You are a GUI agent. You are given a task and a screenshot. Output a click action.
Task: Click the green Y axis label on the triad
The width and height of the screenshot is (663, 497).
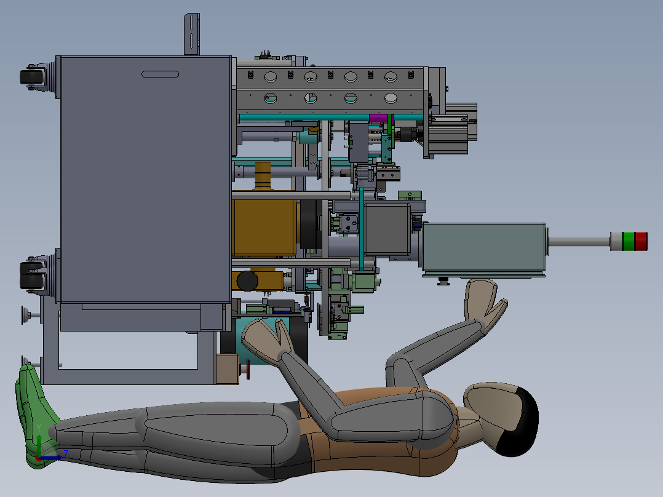(x=39, y=428)
